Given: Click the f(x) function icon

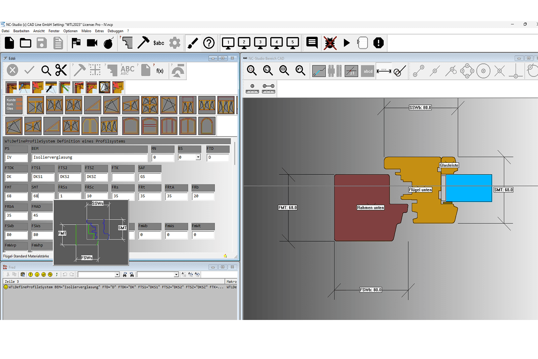Looking at the screenshot, I should (x=160, y=71).
